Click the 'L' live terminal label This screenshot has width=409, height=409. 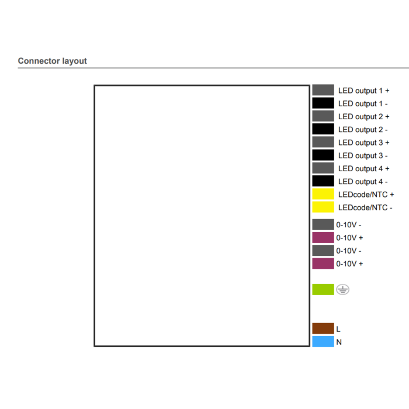[x=338, y=329]
